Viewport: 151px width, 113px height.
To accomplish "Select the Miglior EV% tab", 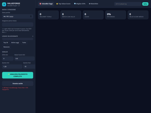I will point(80,4).
